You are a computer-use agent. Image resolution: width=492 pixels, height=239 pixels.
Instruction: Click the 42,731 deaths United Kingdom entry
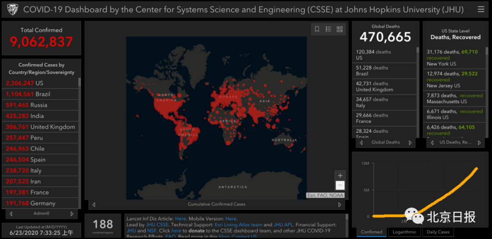pos(384,87)
